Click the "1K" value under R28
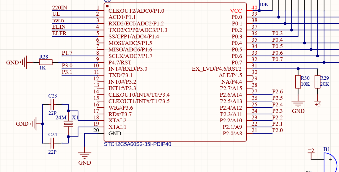Image resolution: width=339 pixels, height=172 pixels. tap(42, 68)
